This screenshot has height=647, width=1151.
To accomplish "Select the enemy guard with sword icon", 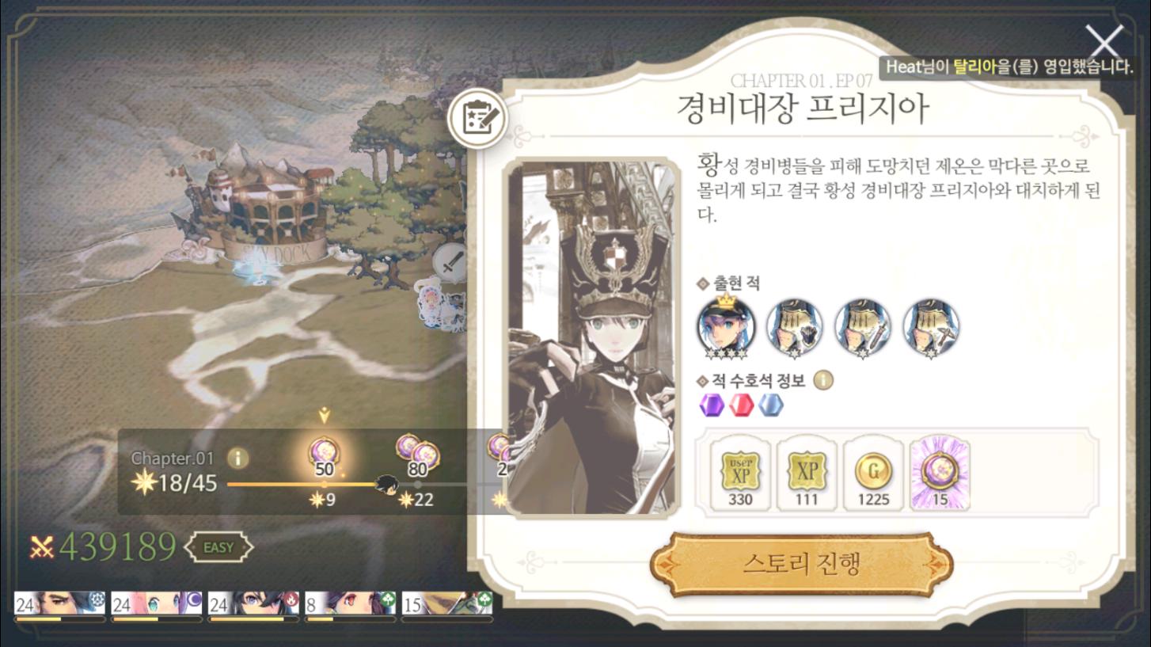I will click(x=863, y=327).
